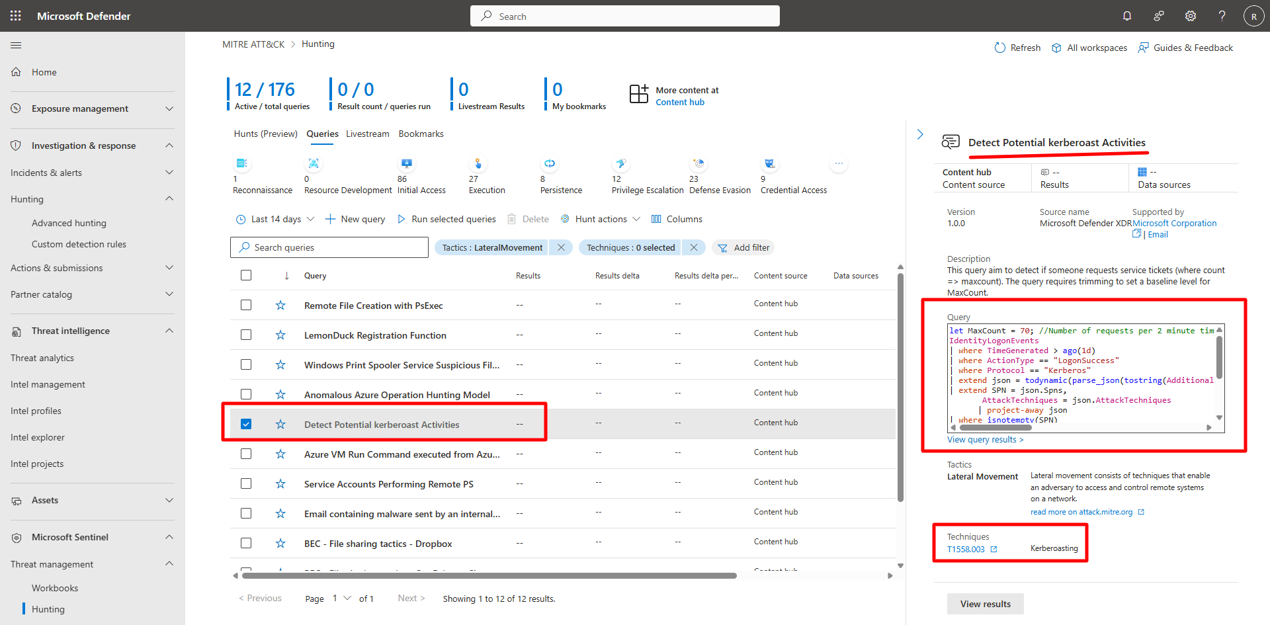Viewport: 1270px width, 625px height.
Task: Show more tactics via ellipsis icon
Action: point(839,163)
